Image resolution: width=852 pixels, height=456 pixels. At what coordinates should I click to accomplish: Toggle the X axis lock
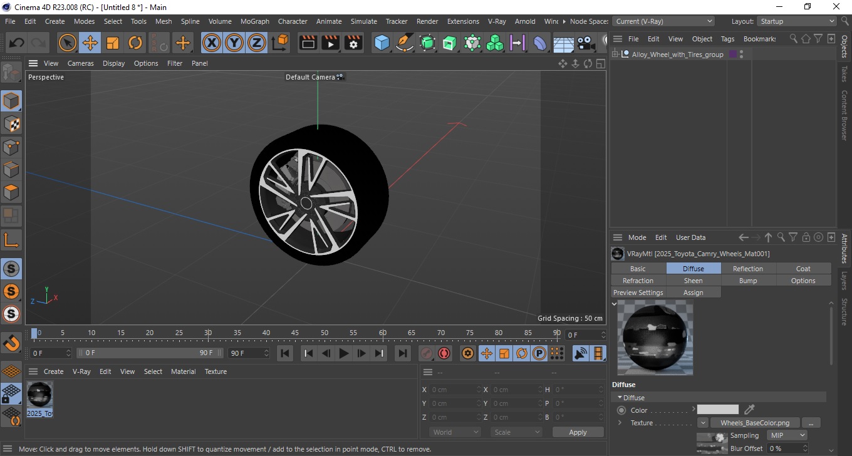click(x=212, y=43)
